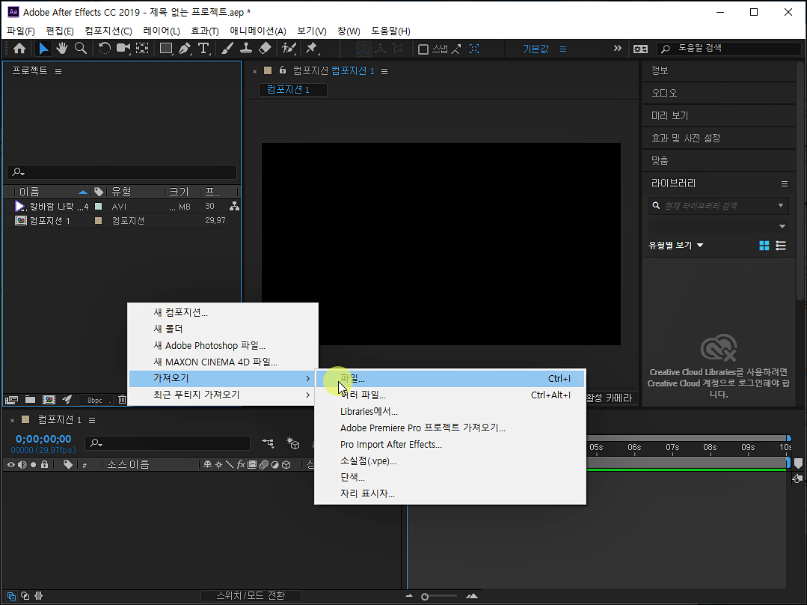The image size is (807, 605).
Task: Choose 파일... import option
Action: coord(449,378)
